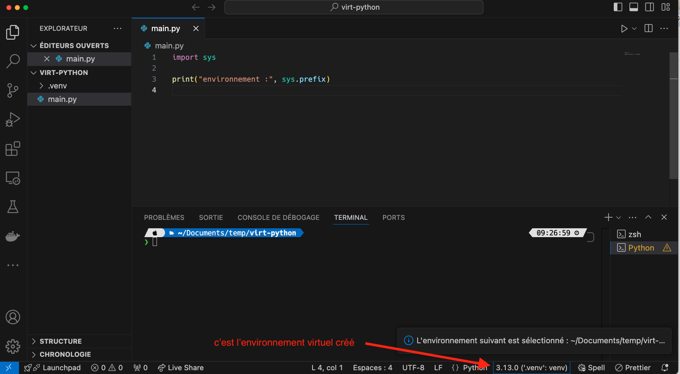
Task: Open the Testing flask icon
Action: 13,207
